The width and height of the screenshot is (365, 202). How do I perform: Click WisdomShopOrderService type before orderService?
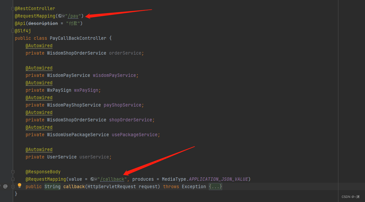tap(76, 53)
